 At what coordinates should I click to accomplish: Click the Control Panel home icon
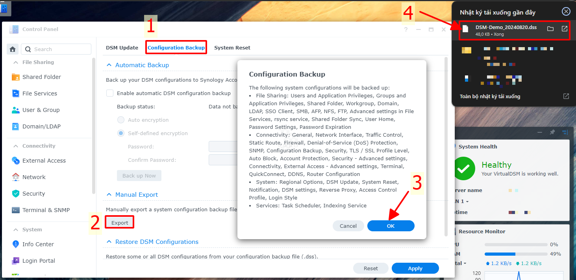(x=13, y=49)
